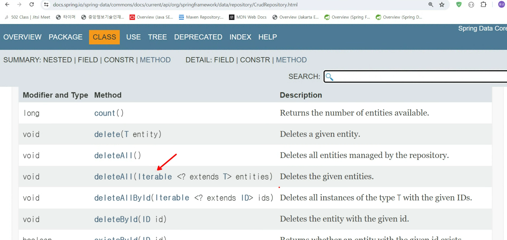This screenshot has height=240, width=507.
Task: Click 'Deletes the entity with the given id.' text
Action: (344, 219)
